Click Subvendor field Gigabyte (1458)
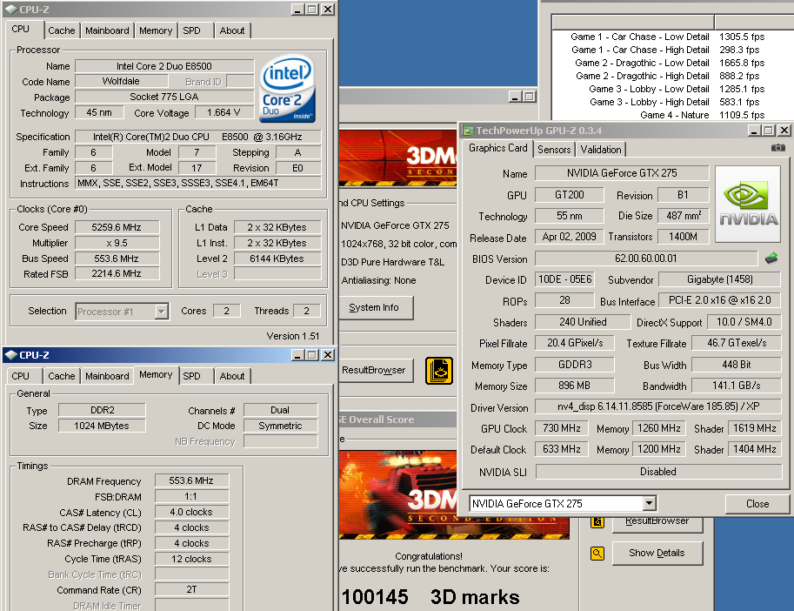The height and width of the screenshot is (611, 794). click(x=719, y=279)
